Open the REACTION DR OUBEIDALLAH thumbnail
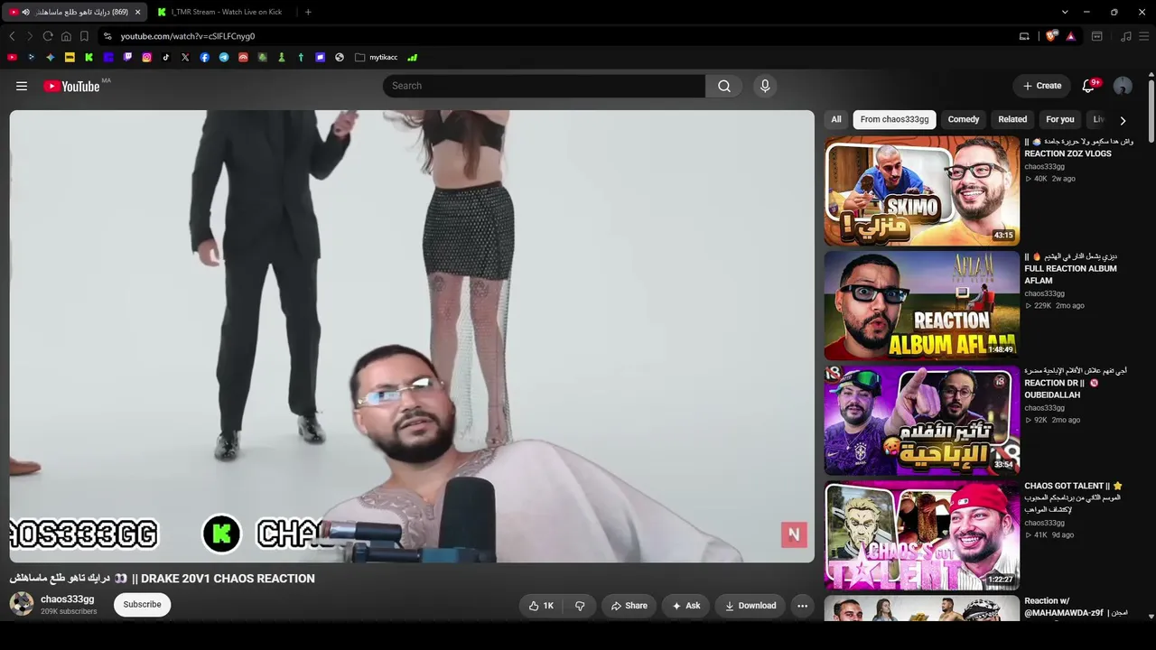This screenshot has height=650, width=1156. (922, 420)
